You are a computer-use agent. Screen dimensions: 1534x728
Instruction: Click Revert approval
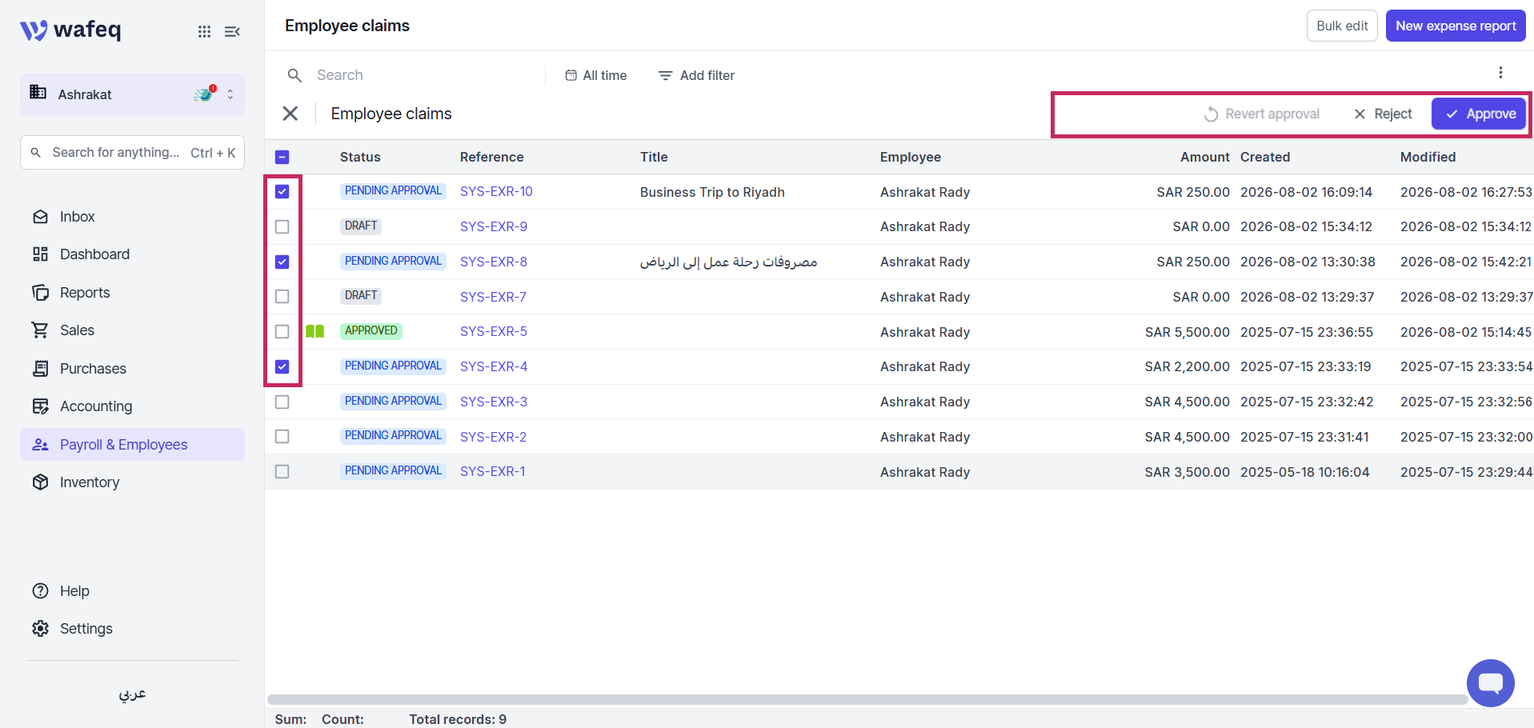coord(1261,114)
